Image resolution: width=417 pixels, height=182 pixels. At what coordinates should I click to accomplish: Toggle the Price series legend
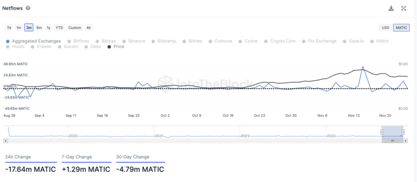[116, 47]
